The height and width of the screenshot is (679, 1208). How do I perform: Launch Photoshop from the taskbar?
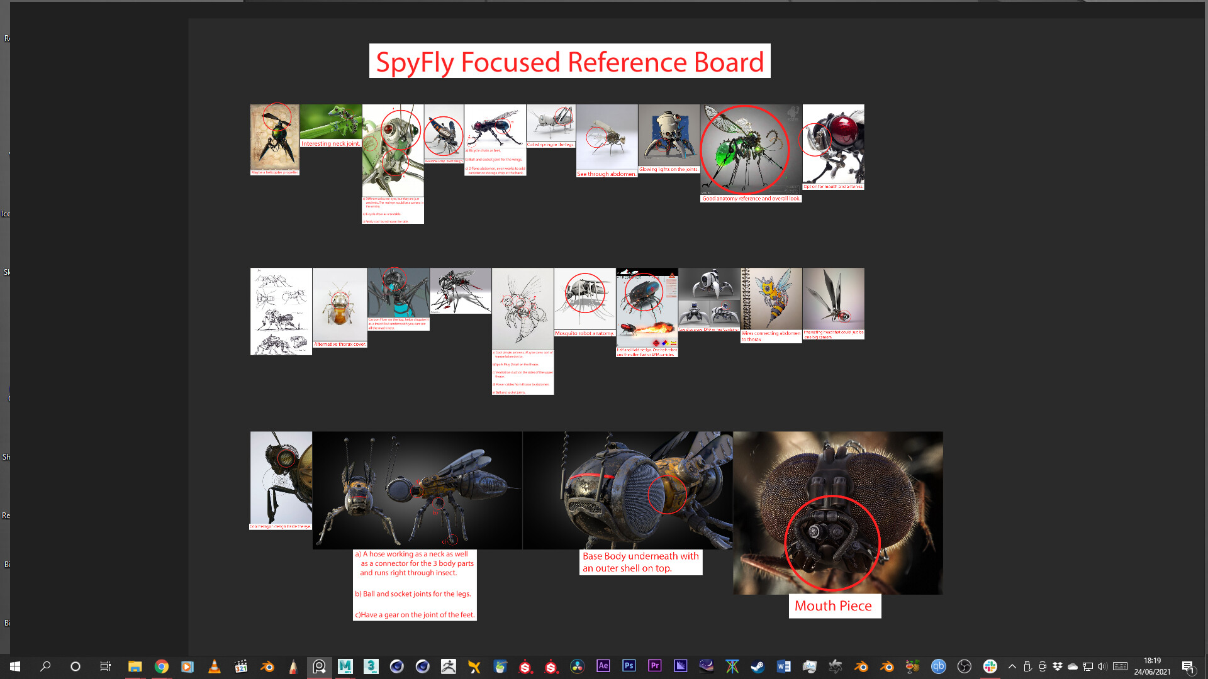[629, 668]
